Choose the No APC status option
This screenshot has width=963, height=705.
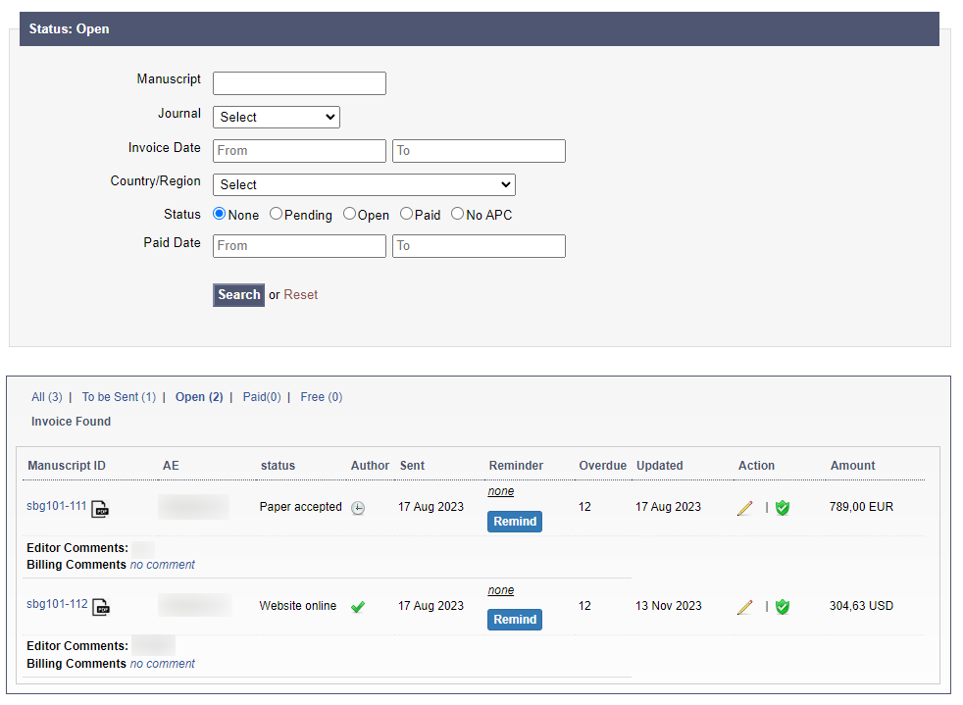coord(457,214)
